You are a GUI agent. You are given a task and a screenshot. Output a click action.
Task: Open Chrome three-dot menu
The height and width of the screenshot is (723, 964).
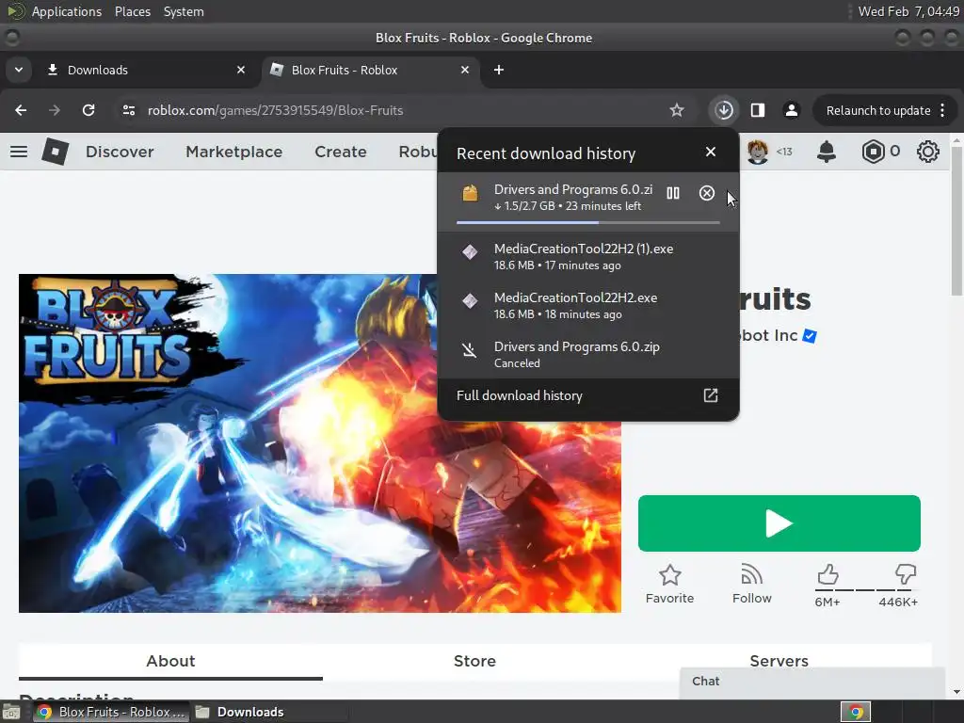point(942,111)
